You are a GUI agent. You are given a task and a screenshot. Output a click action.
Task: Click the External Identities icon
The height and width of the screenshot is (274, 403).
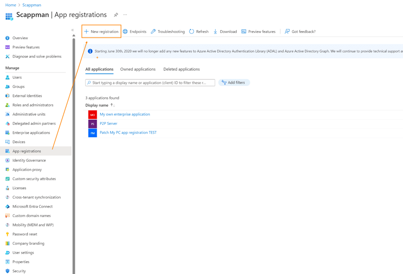coord(7,96)
